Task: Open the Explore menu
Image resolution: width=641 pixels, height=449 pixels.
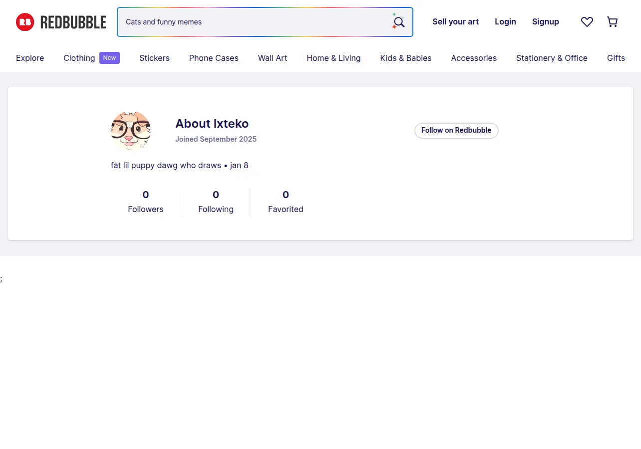Action: coord(30,58)
